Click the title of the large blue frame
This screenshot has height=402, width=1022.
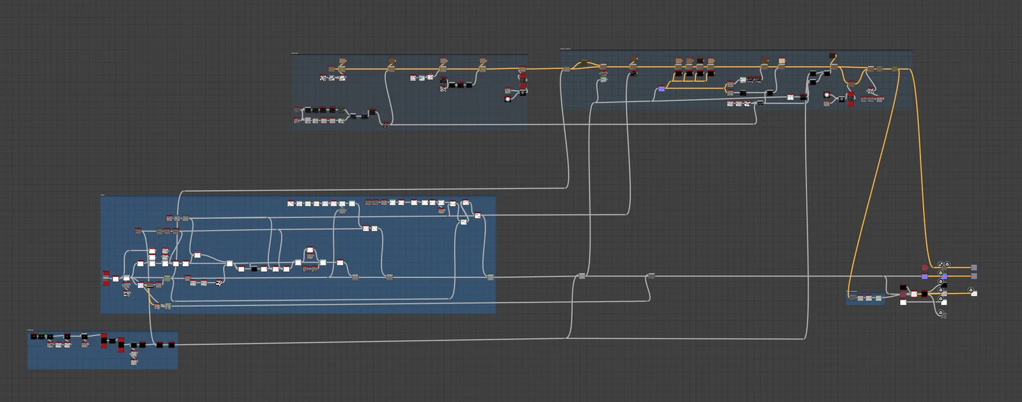click(103, 195)
